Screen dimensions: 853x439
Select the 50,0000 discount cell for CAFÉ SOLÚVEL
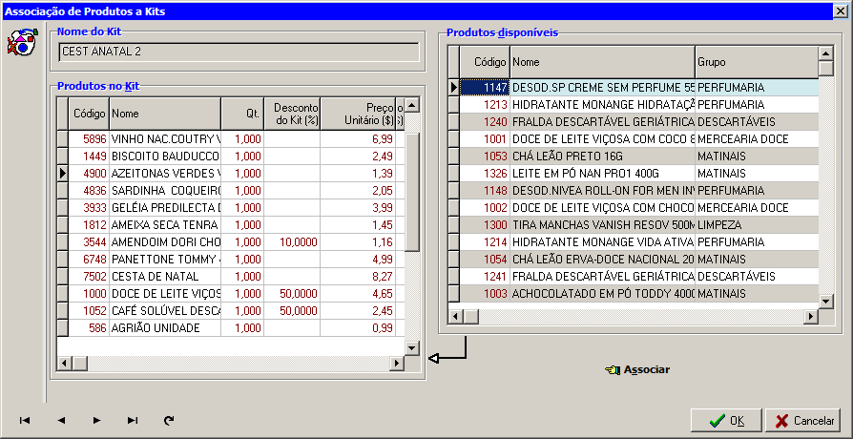click(x=292, y=310)
